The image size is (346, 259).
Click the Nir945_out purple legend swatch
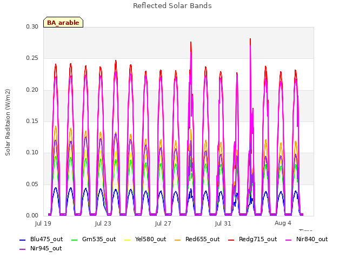23,249
